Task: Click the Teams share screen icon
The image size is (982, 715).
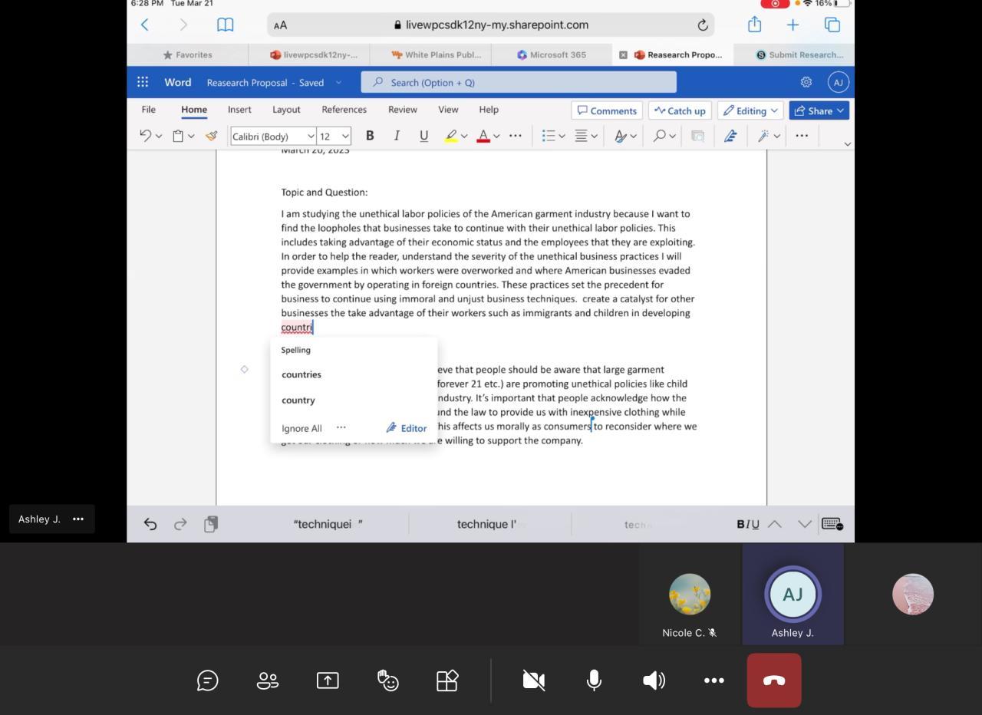Action: point(328,680)
